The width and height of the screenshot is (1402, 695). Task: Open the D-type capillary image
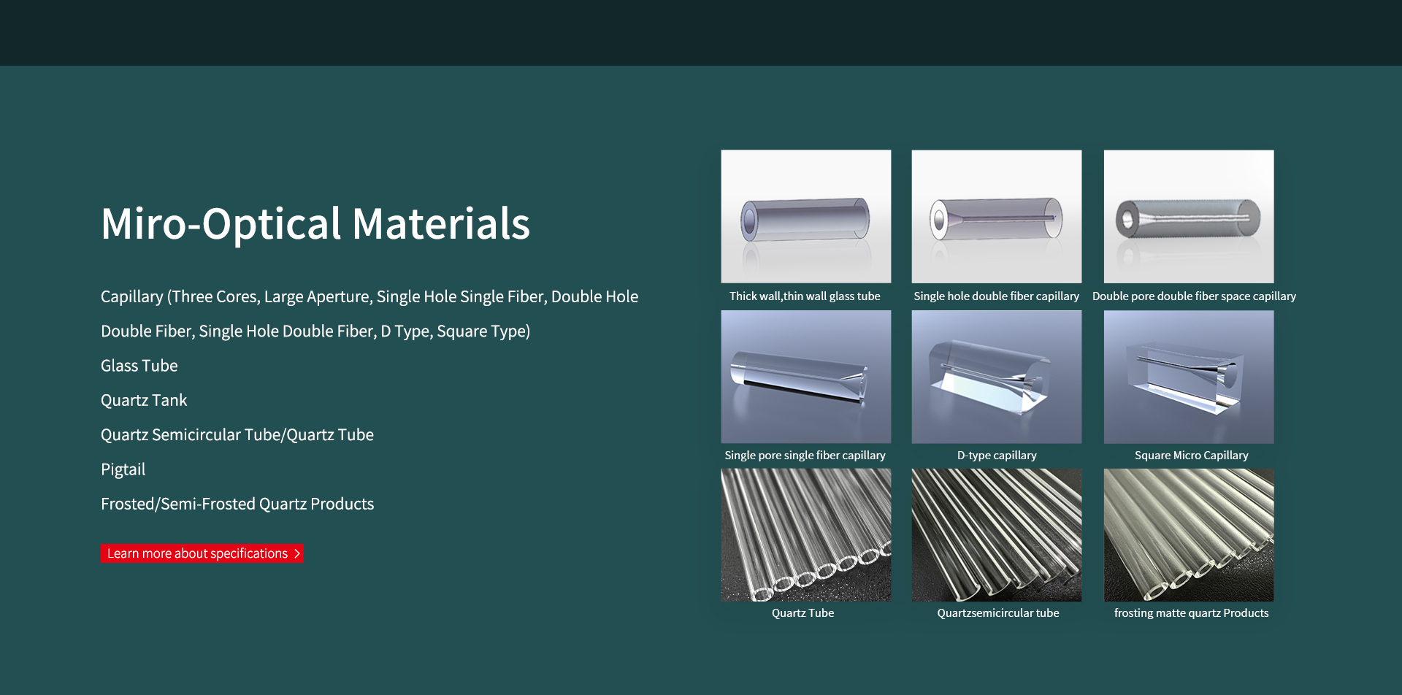pyautogui.click(x=997, y=377)
